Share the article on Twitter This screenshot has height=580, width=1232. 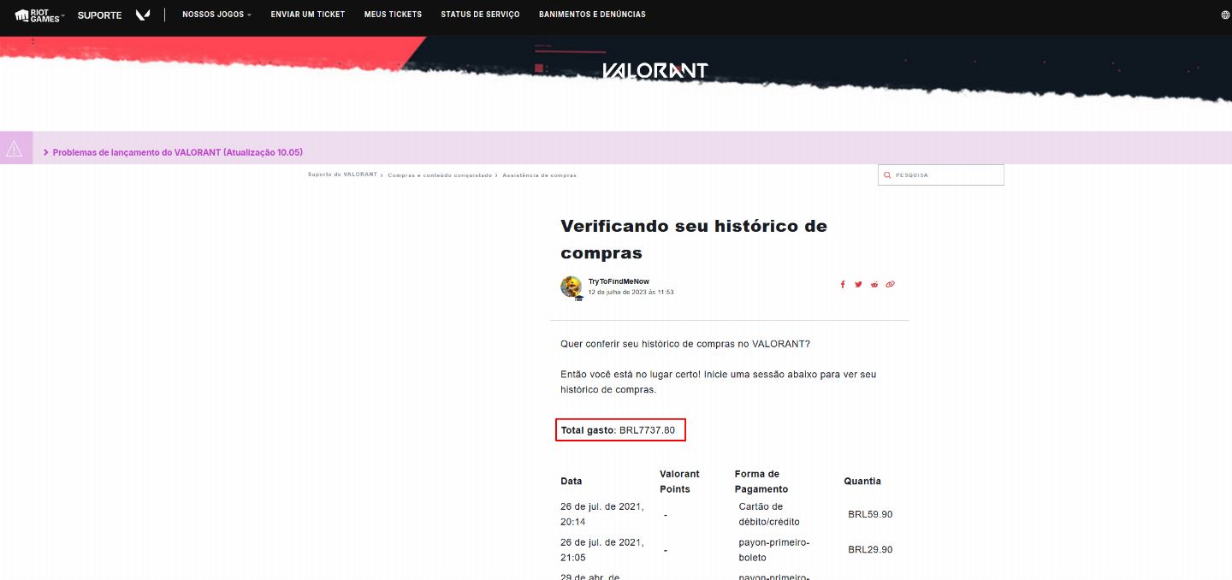[x=858, y=284]
